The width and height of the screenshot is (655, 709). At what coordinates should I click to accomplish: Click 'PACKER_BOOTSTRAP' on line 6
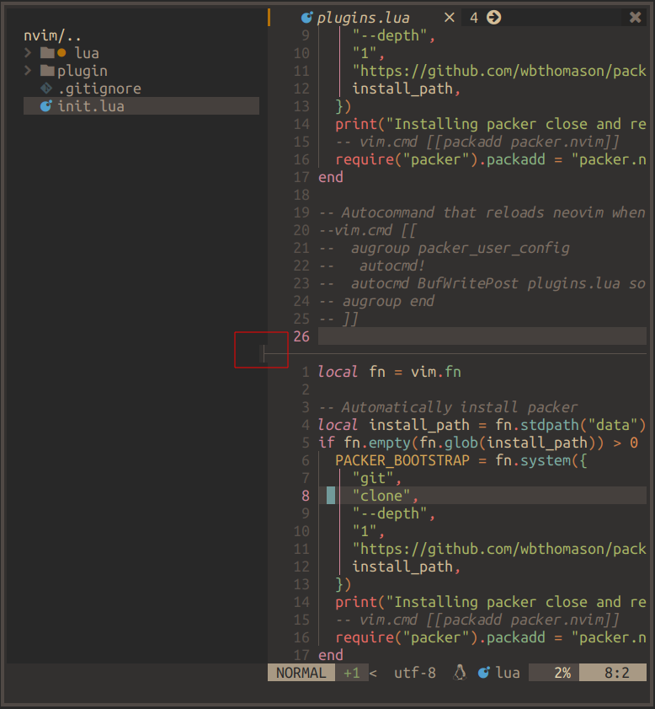tap(402, 460)
